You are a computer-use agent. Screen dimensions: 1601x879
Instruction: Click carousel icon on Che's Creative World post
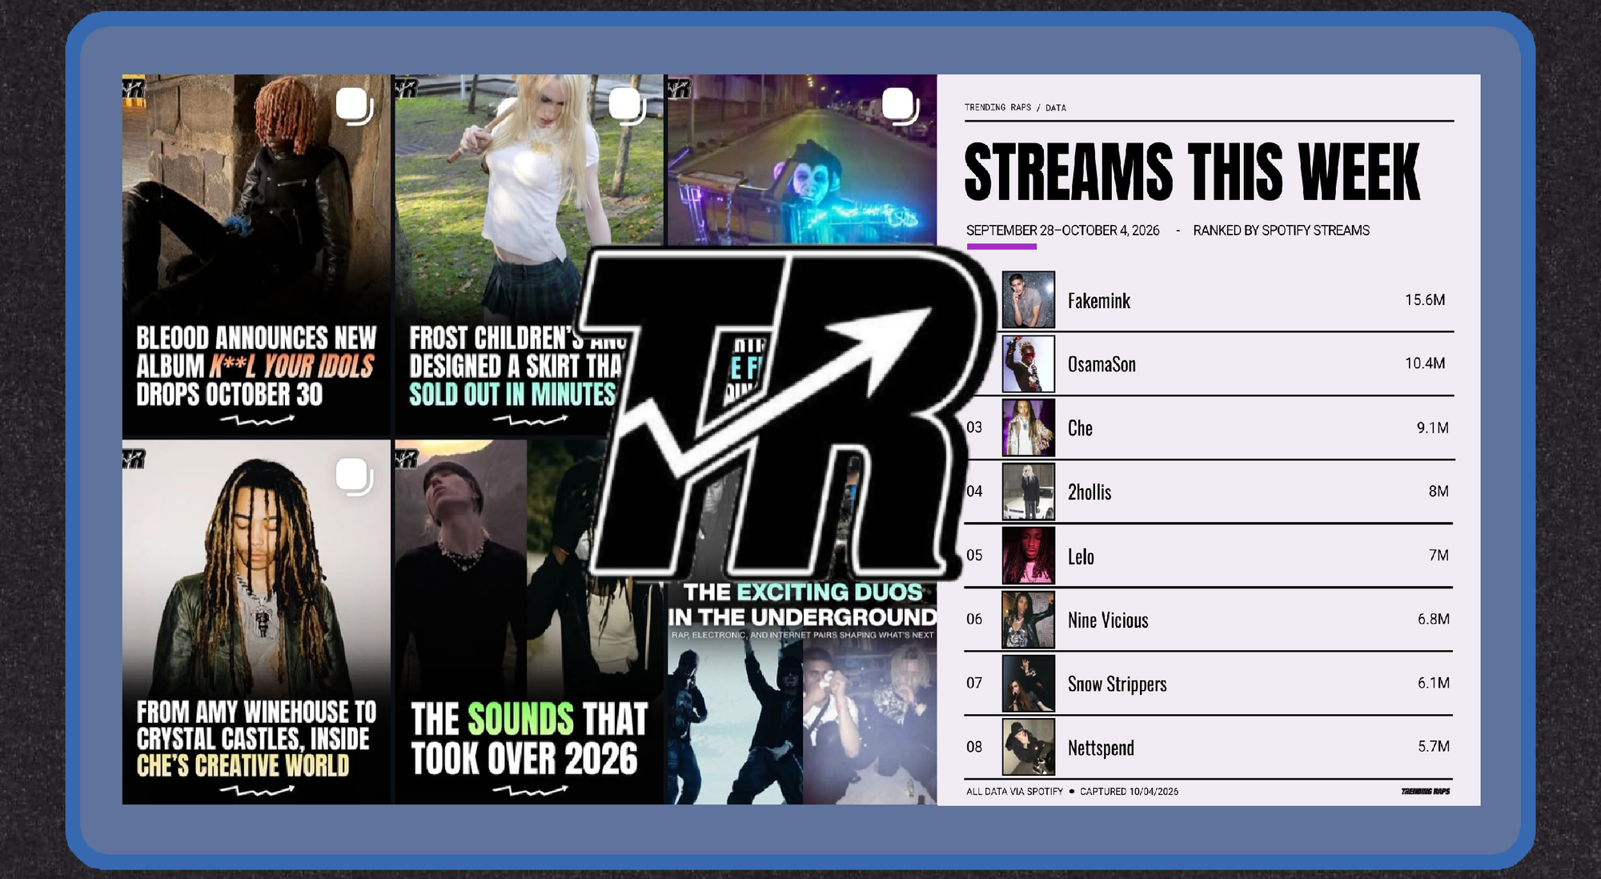[x=355, y=477]
